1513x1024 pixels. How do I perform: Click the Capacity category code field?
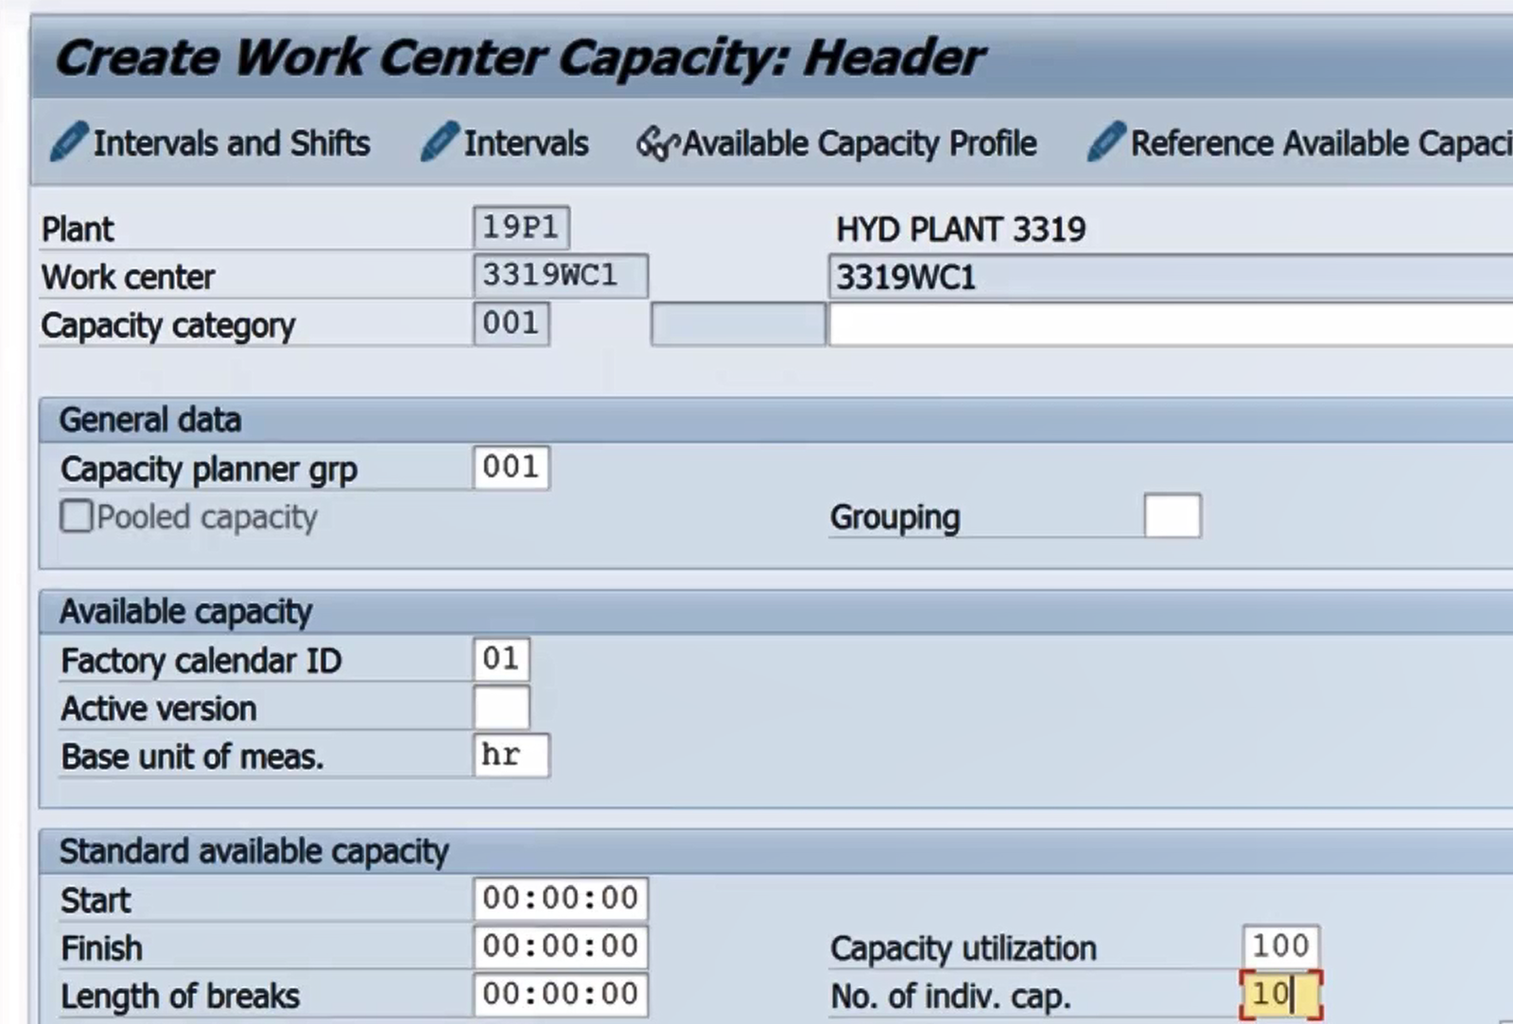coord(511,324)
